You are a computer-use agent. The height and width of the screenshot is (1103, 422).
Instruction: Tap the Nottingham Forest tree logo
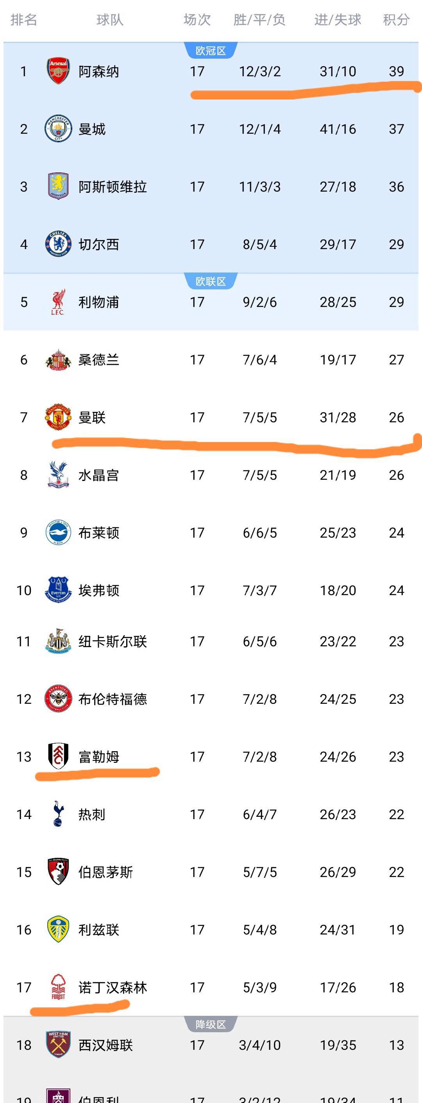tap(58, 986)
